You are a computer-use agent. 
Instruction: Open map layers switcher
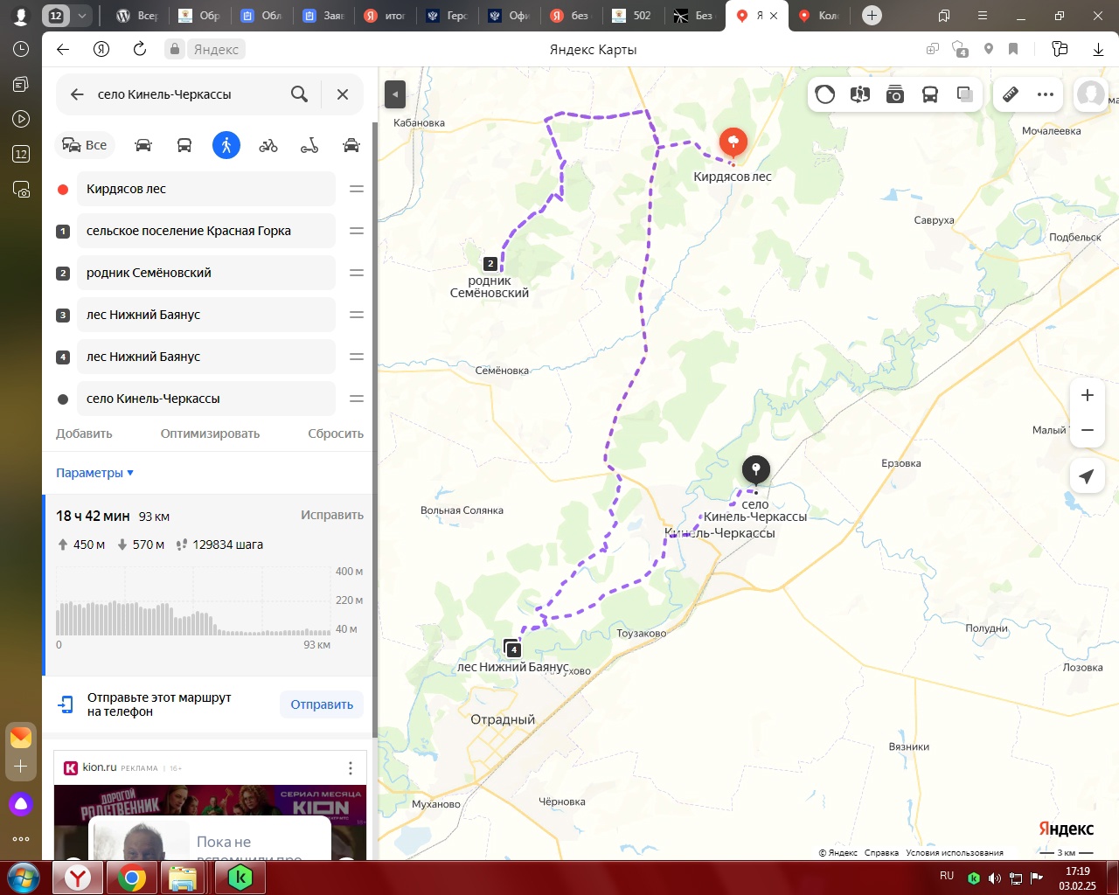click(x=965, y=94)
